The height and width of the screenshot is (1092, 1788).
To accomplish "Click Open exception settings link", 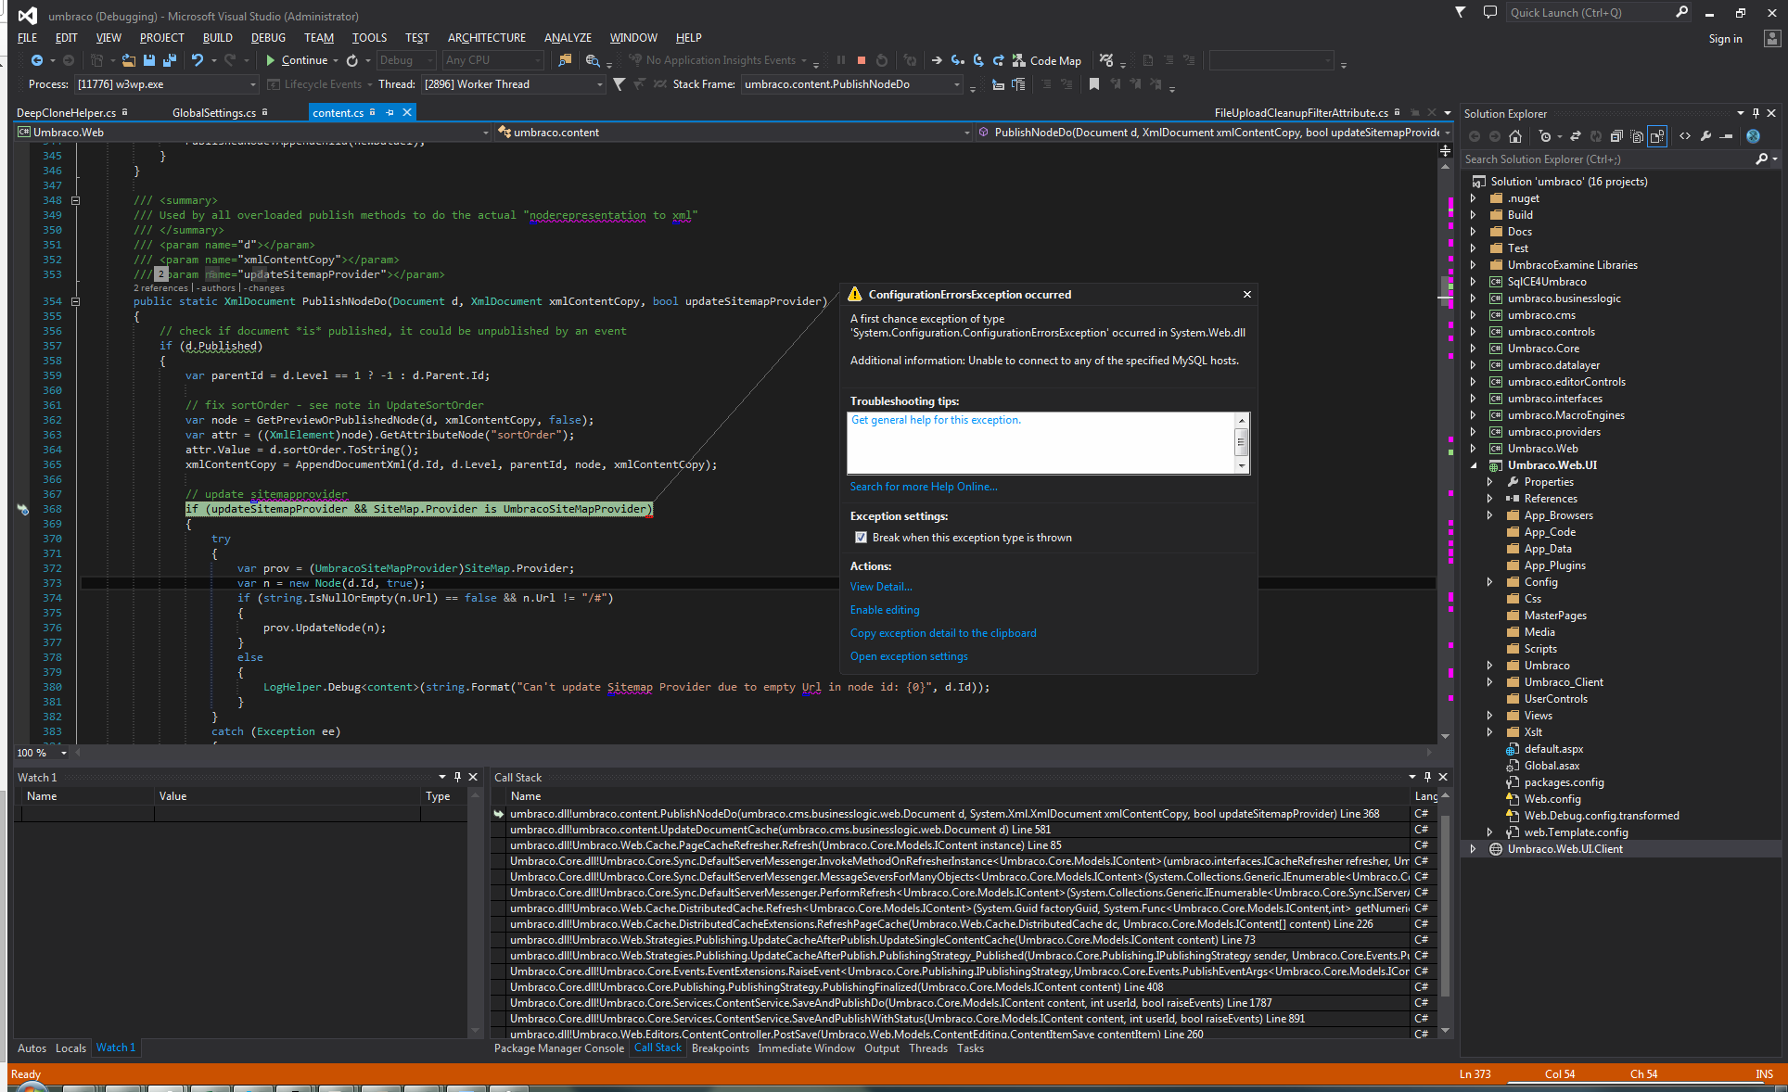I will pyautogui.click(x=909, y=656).
